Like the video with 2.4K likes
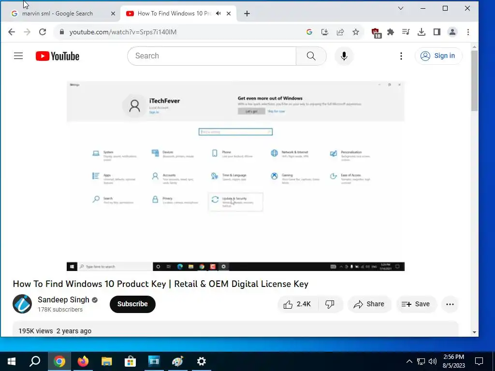The height and width of the screenshot is (371, 495). pos(297,304)
